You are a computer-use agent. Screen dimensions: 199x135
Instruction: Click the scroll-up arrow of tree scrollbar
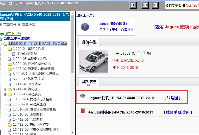pos(72,13)
